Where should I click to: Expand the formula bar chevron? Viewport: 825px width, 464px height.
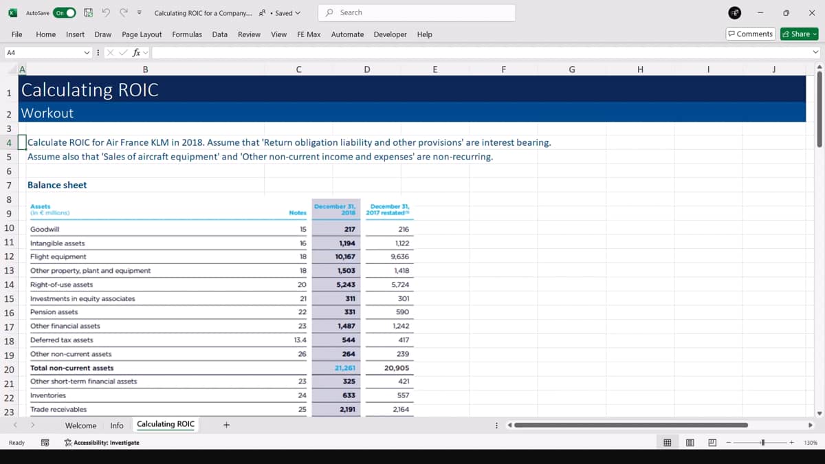pyautogui.click(x=816, y=52)
